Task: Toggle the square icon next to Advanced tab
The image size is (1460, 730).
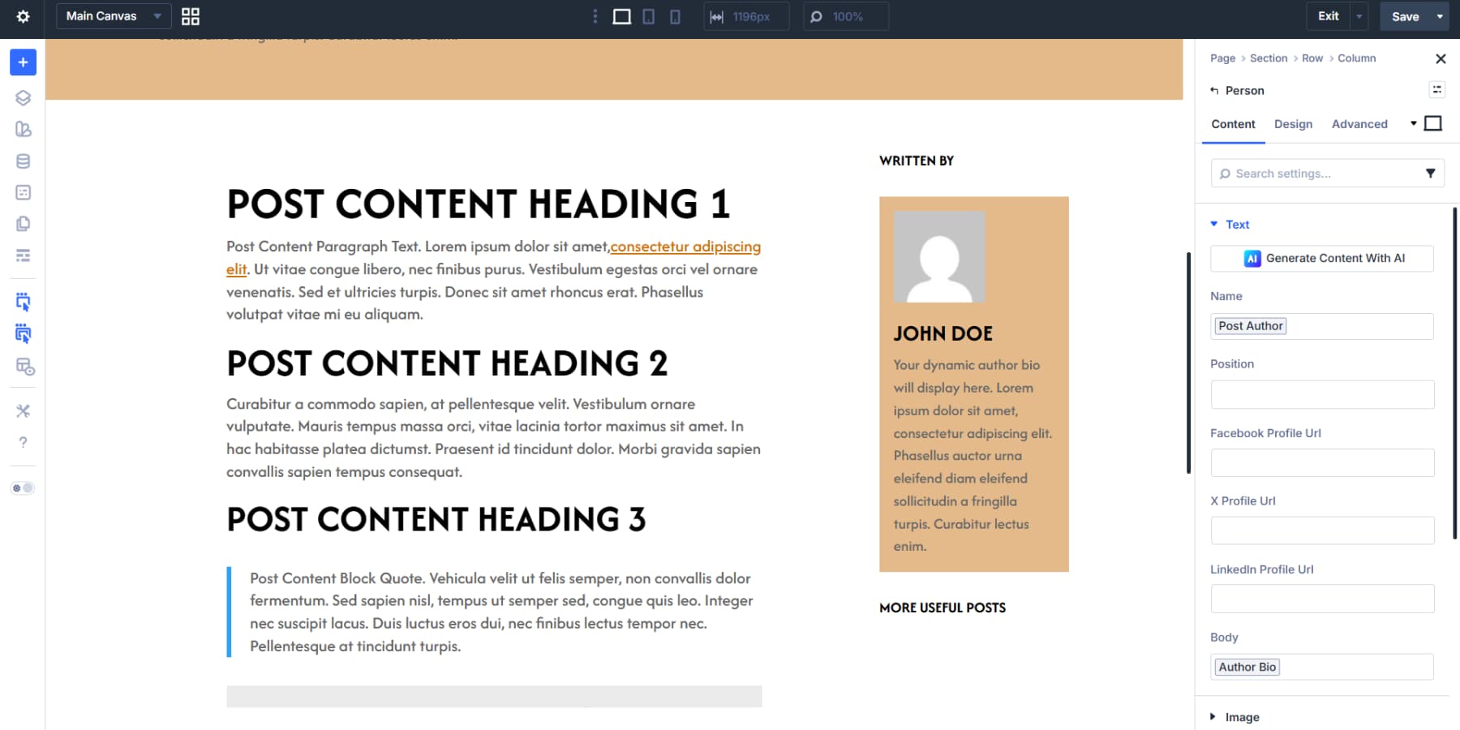Action: 1433,123
